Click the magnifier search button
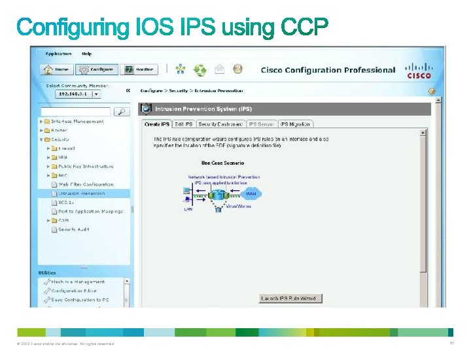This screenshot has width=471, height=353. click(x=122, y=112)
